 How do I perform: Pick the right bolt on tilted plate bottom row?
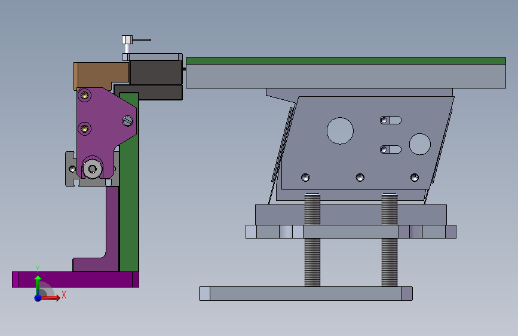coord(415,178)
